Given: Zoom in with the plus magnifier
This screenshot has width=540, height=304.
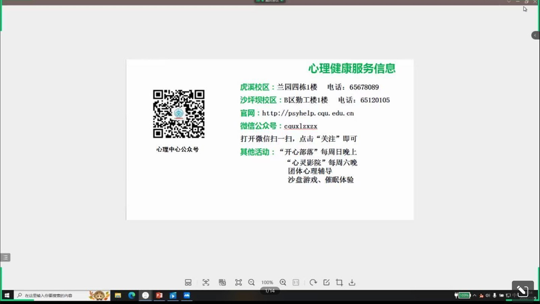Looking at the screenshot, I should coord(283,282).
